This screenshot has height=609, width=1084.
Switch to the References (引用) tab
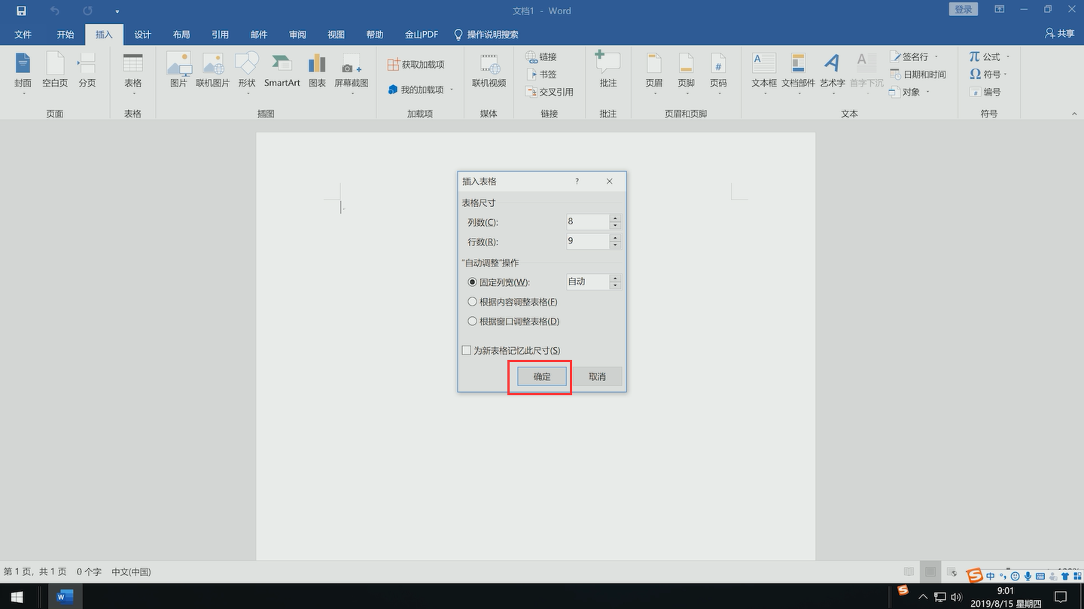220,35
